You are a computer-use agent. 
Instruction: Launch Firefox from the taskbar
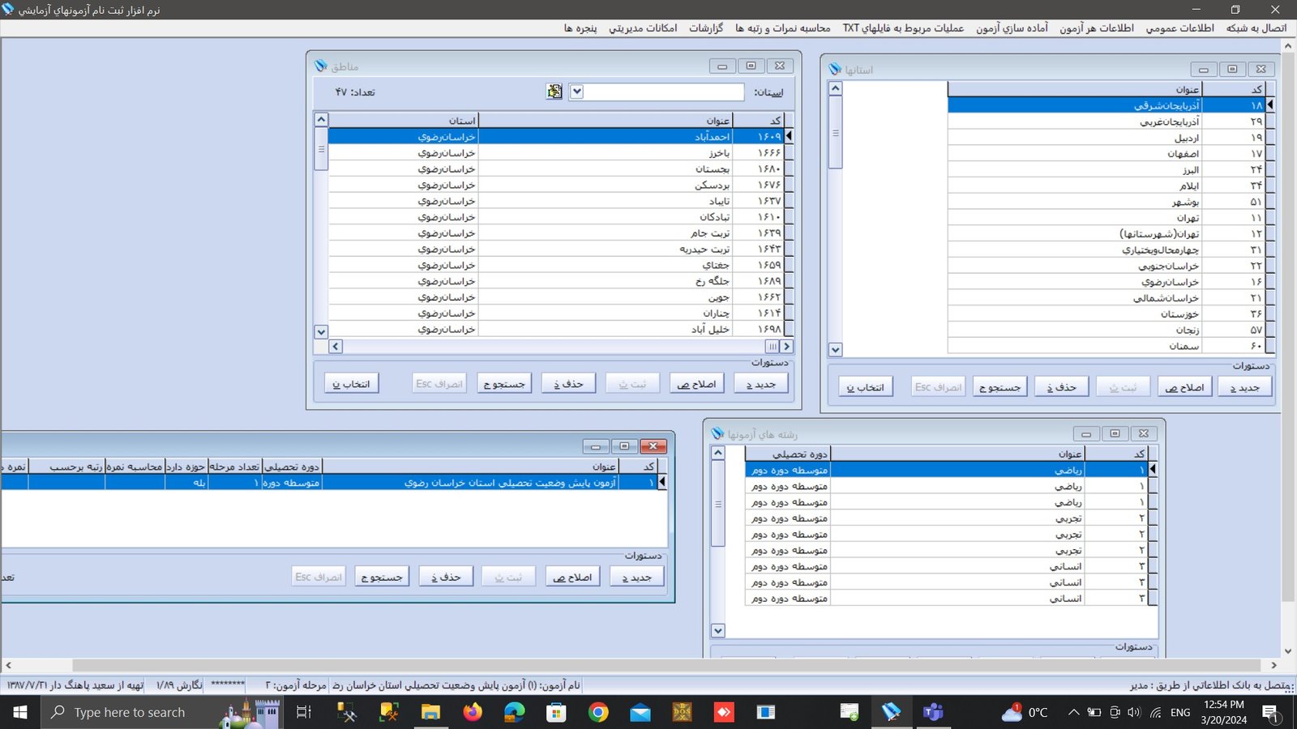pyautogui.click(x=473, y=712)
